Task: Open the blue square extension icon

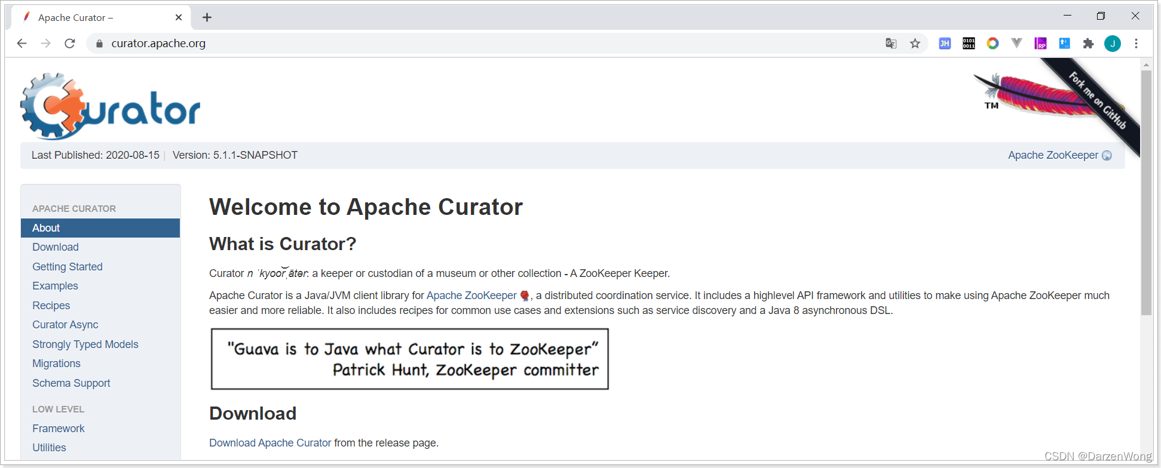Action: tap(1064, 44)
